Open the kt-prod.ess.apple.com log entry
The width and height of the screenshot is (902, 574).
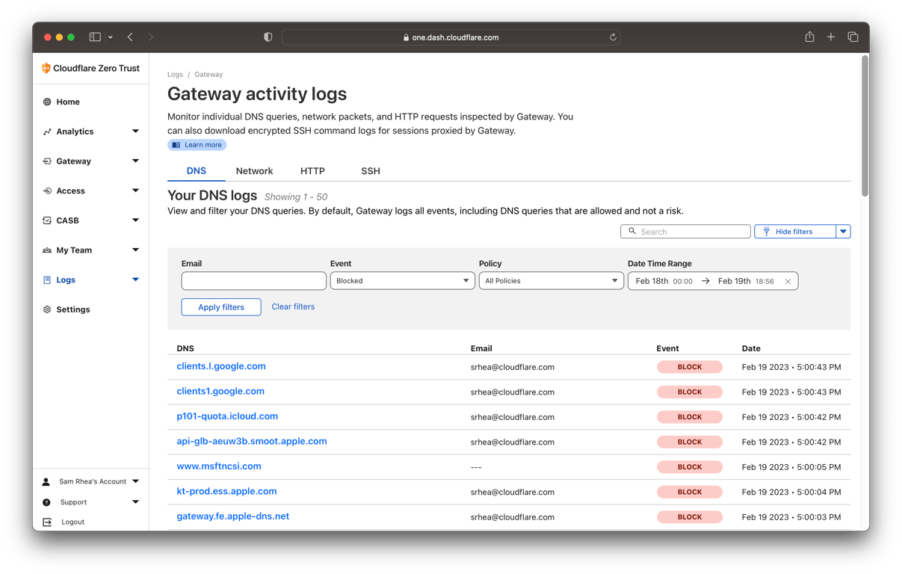click(x=226, y=491)
